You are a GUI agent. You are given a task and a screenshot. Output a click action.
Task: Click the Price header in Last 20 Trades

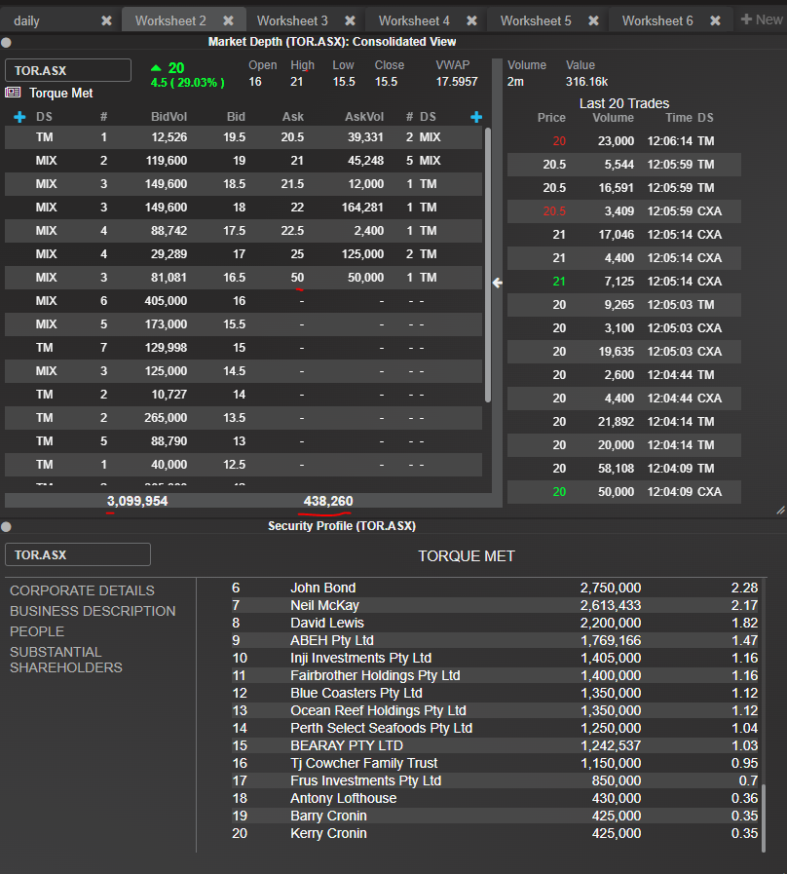(x=551, y=118)
